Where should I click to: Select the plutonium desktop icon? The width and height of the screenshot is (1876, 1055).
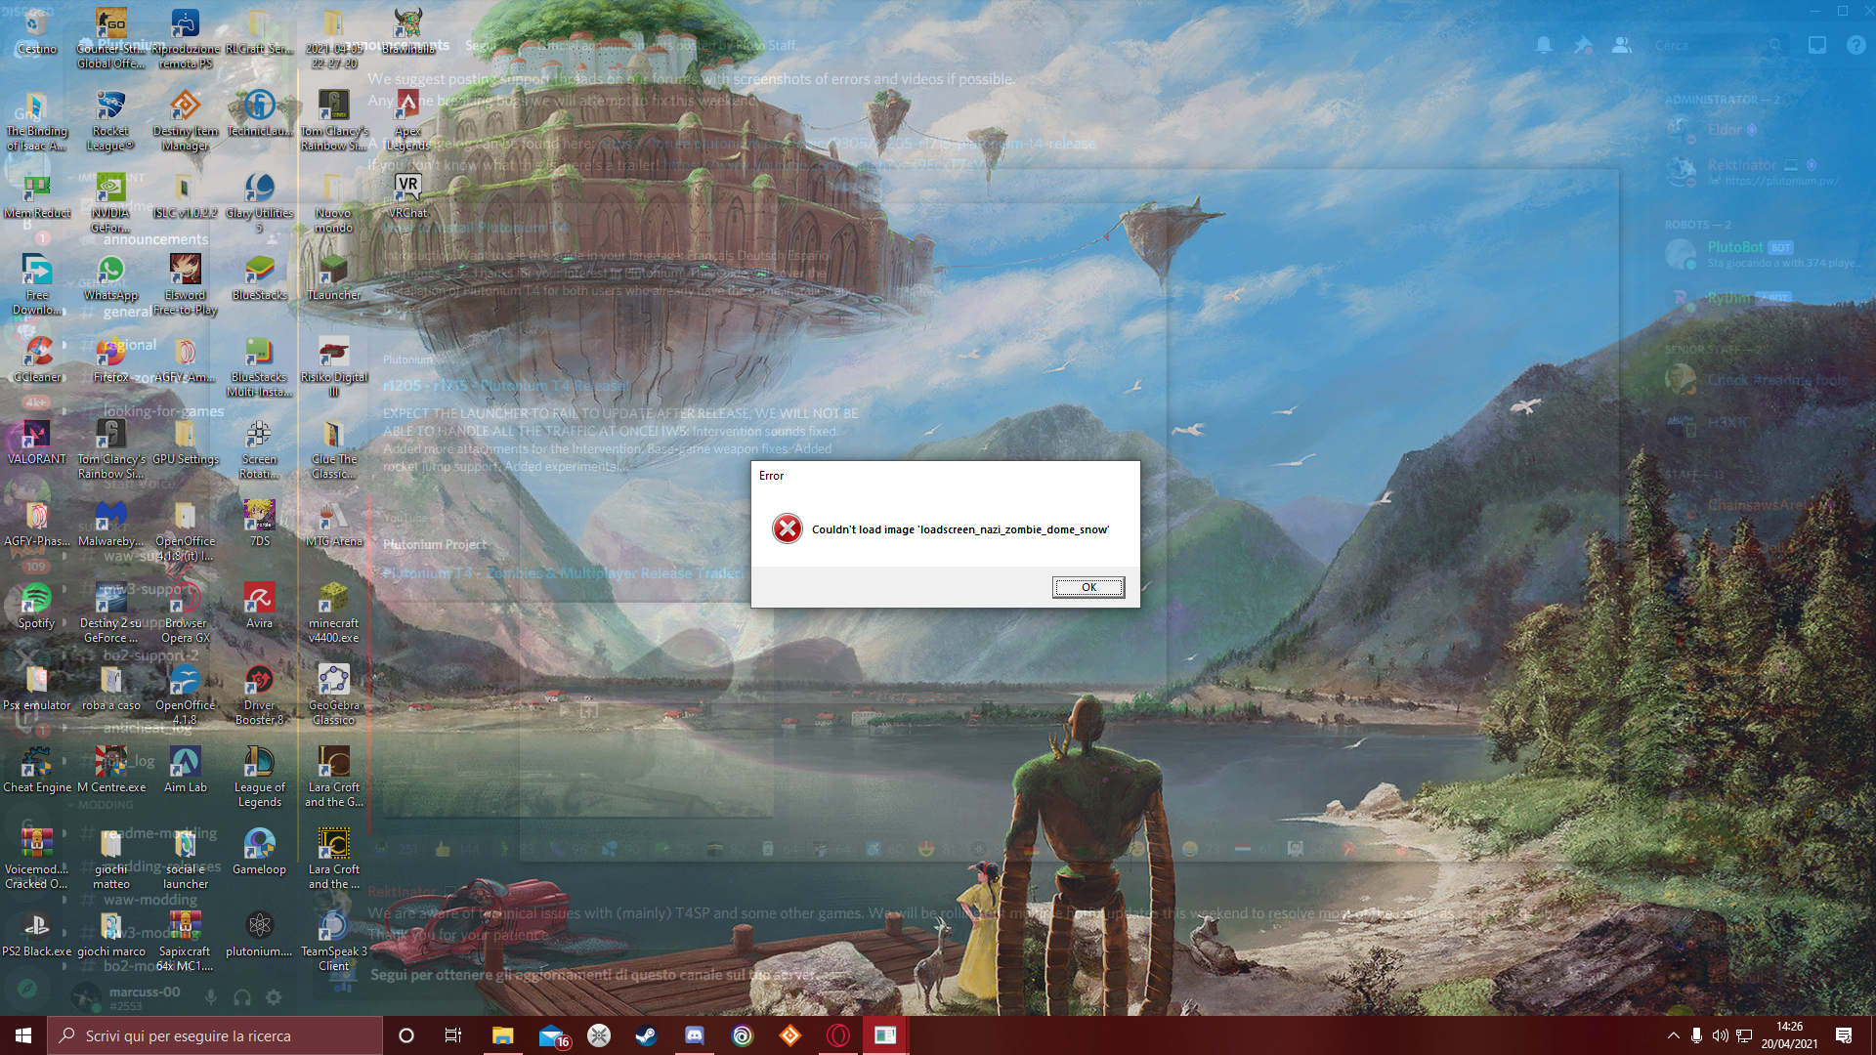(x=259, y=934)
